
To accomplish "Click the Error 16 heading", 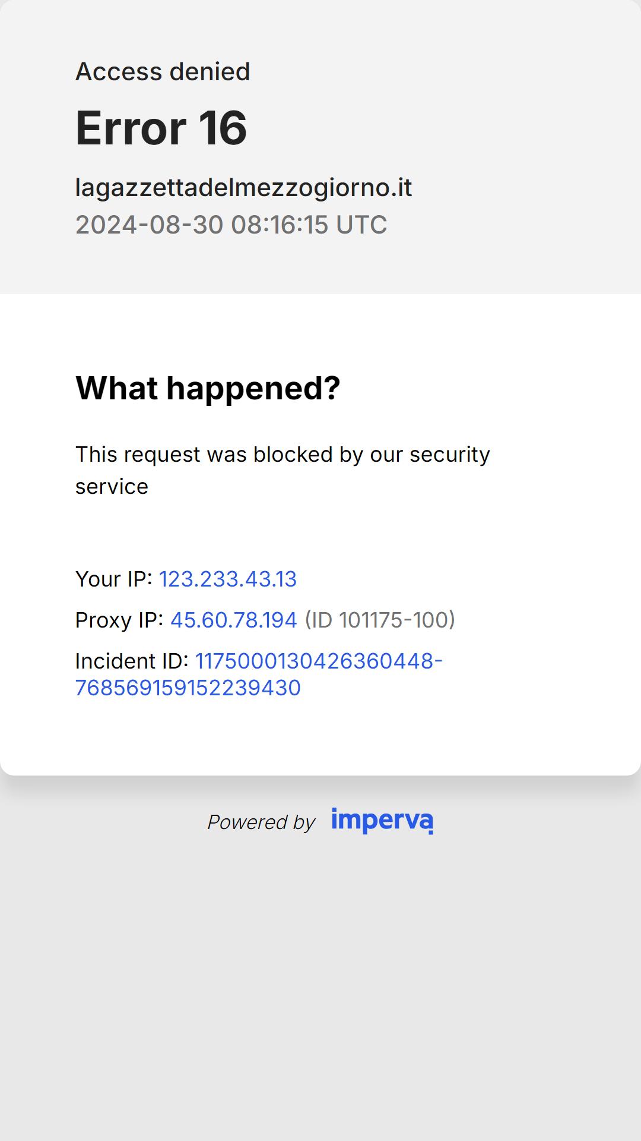I will 161,128.
